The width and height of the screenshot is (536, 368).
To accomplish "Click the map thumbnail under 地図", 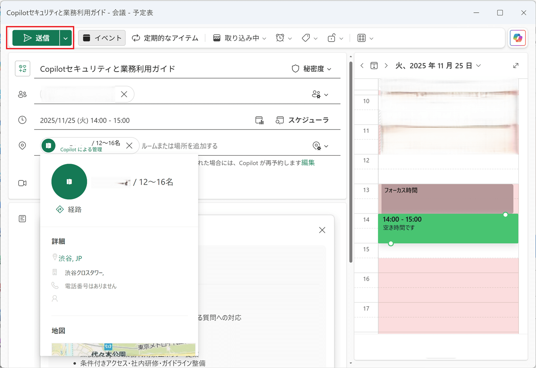I will click(123, 349).
